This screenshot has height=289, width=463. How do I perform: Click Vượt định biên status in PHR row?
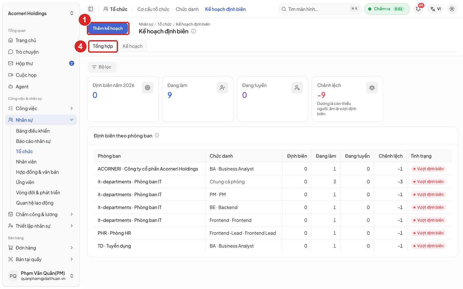[x=429, y=233]
